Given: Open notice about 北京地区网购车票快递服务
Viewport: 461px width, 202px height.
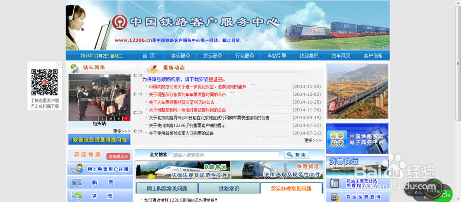Looking at the screenshot, I should click(x=209, y=118).
